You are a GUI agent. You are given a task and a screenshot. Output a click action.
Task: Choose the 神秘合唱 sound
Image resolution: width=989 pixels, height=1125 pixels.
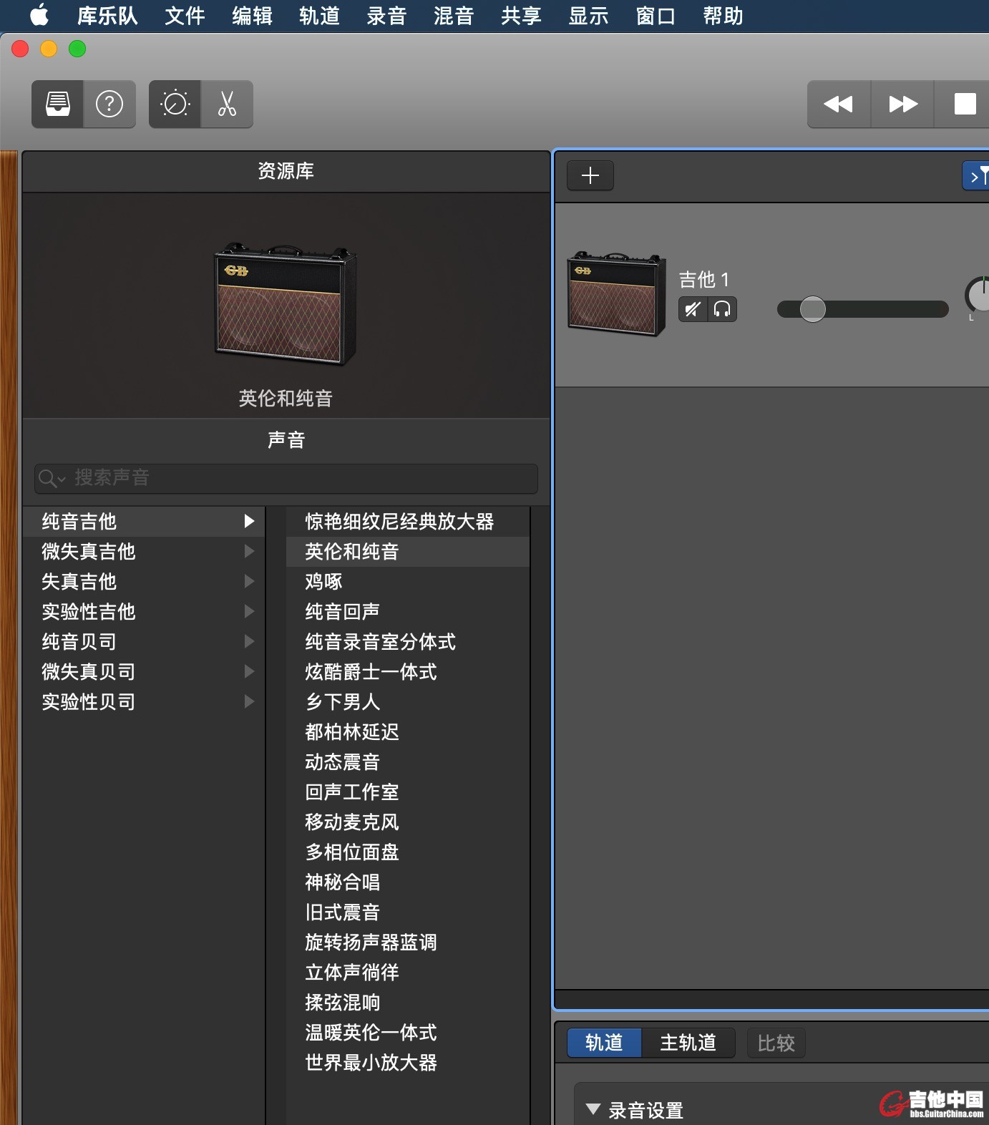click(x=408, y=882)
